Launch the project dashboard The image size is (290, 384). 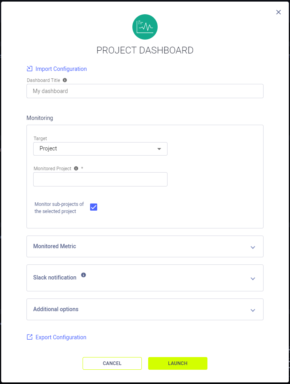coord(177,363)
